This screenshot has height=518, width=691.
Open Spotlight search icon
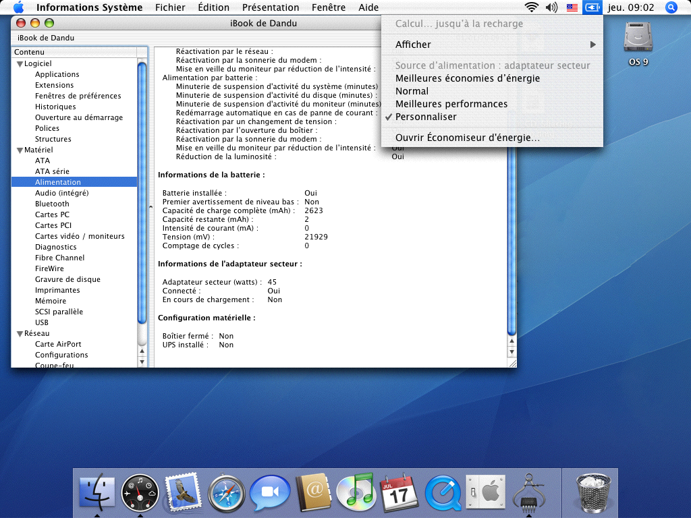tap(671, 7)
